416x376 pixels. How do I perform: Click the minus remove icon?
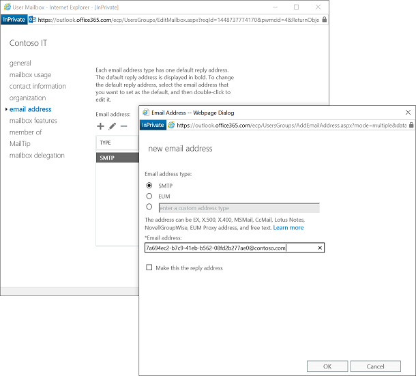pyautogui.click(x=123, y=126)
